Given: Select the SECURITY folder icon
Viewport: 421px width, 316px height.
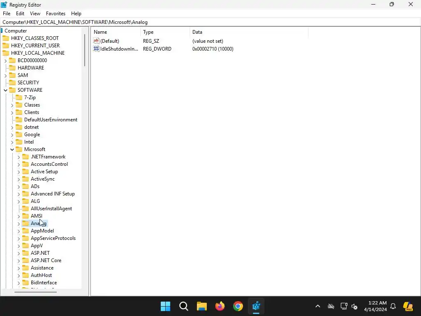Looking at the screenshot, I should 12,82.
